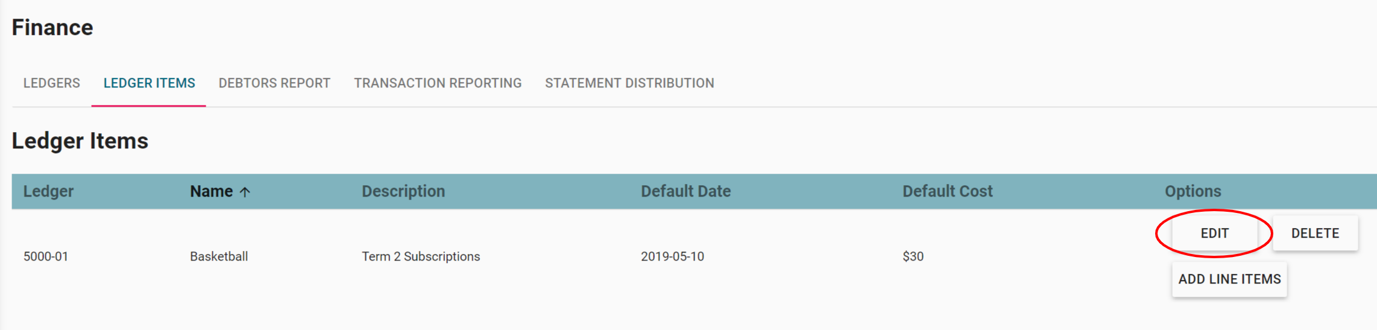This screenshot has height=330, width=1377.
Task: Click the Term 2 Subscriptions description
Action: tap(421, 256)
